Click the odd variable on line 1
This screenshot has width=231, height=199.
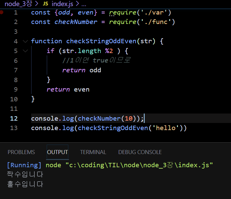coord(64,13)
